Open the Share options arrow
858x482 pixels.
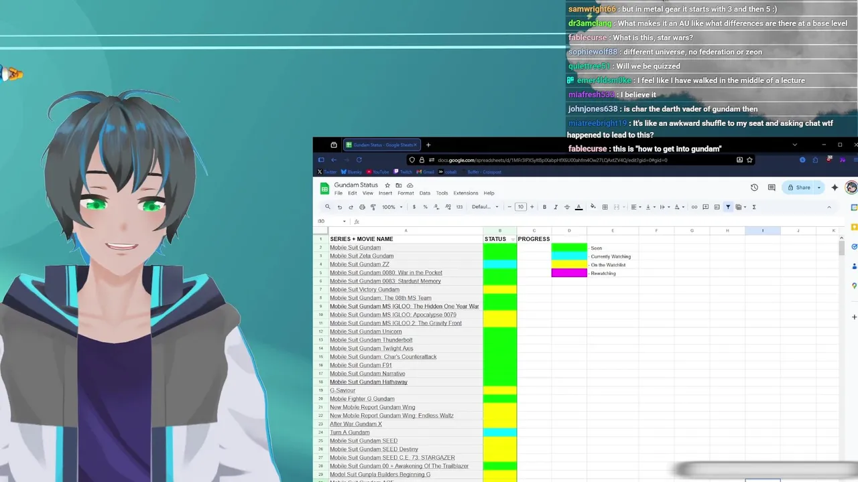818,187
